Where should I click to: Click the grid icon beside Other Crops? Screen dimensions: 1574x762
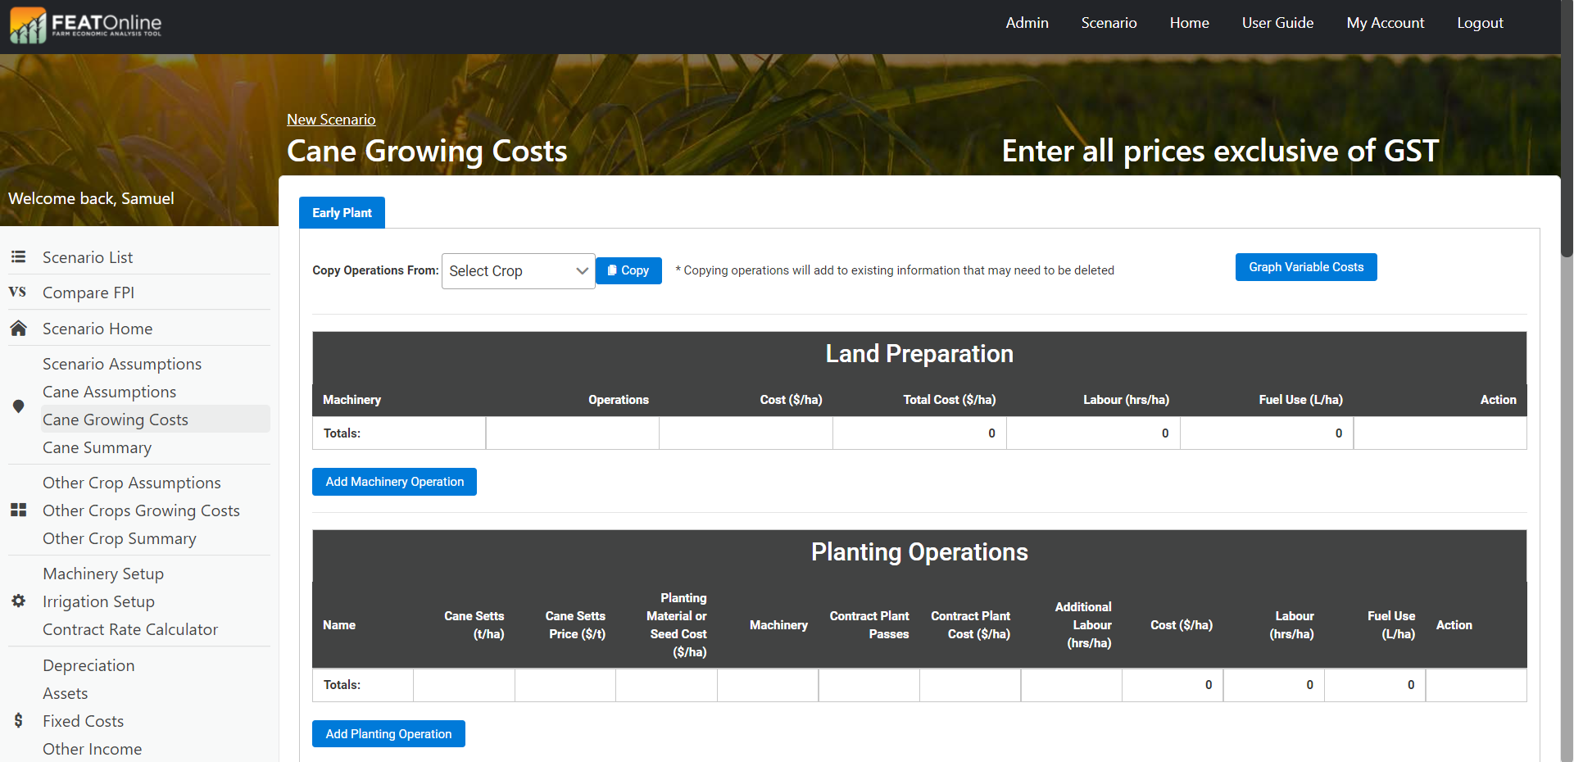tap(18, 510)
